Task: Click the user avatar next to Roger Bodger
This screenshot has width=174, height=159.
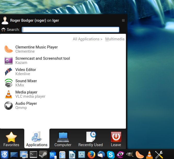Action: (5, 20)
